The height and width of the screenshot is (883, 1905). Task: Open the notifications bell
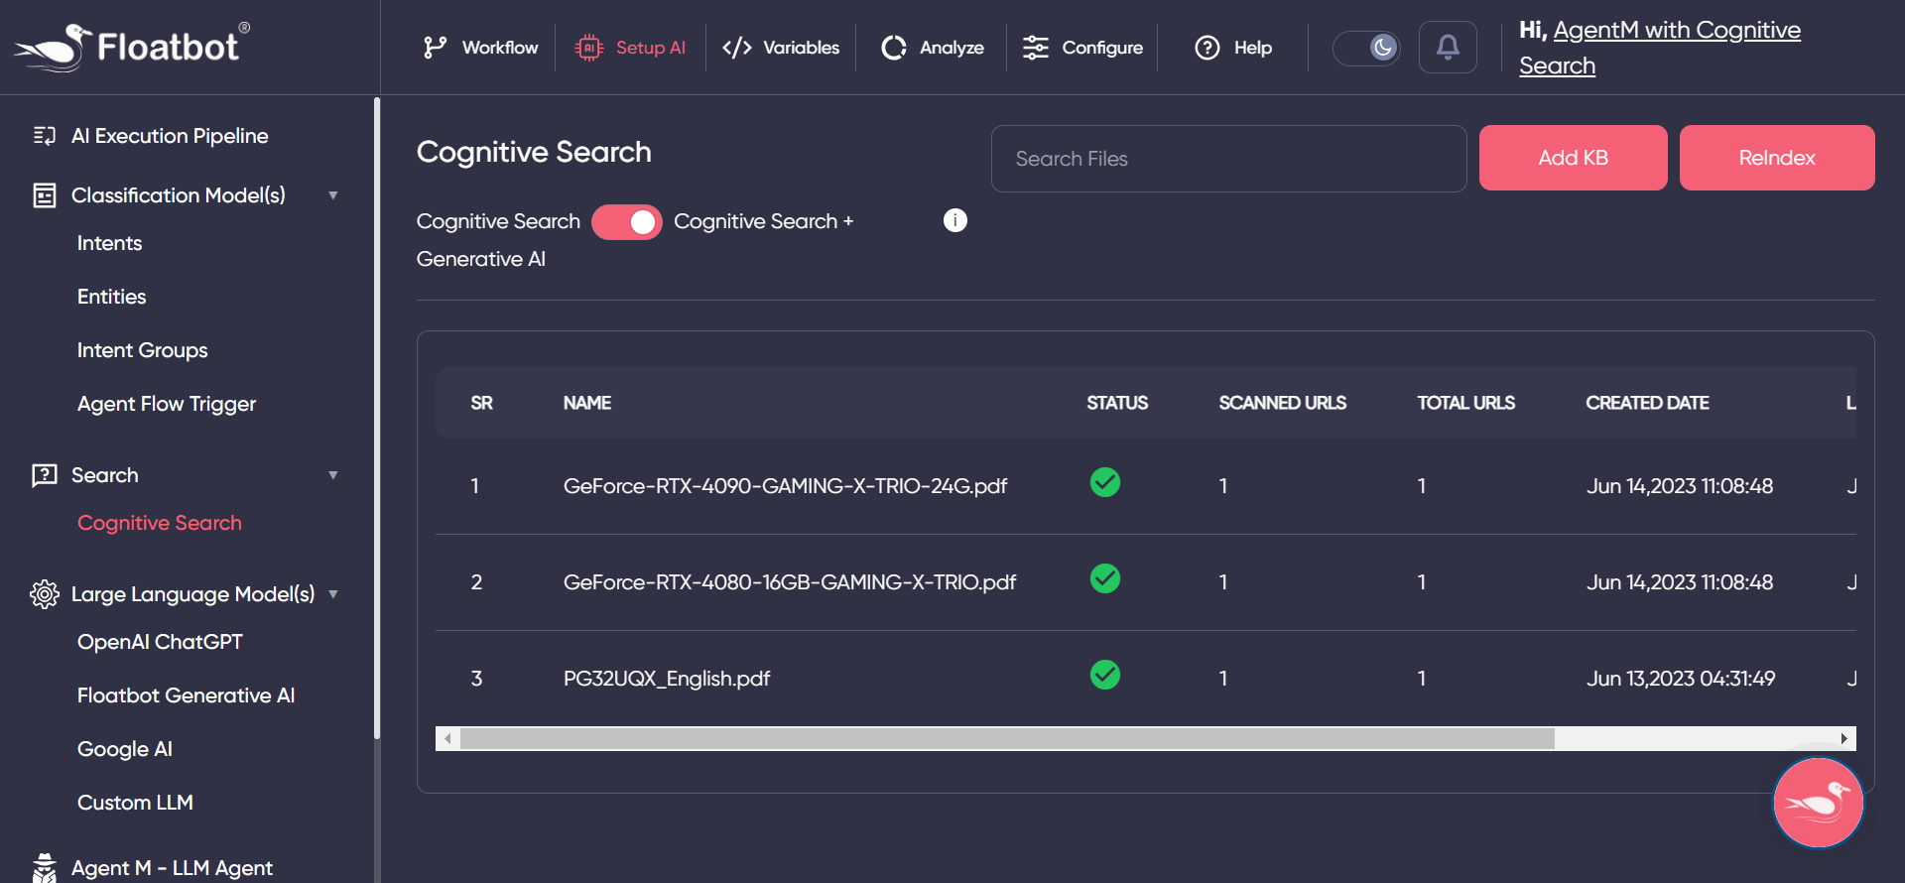pyautogui.click(x=1448, y=48)
